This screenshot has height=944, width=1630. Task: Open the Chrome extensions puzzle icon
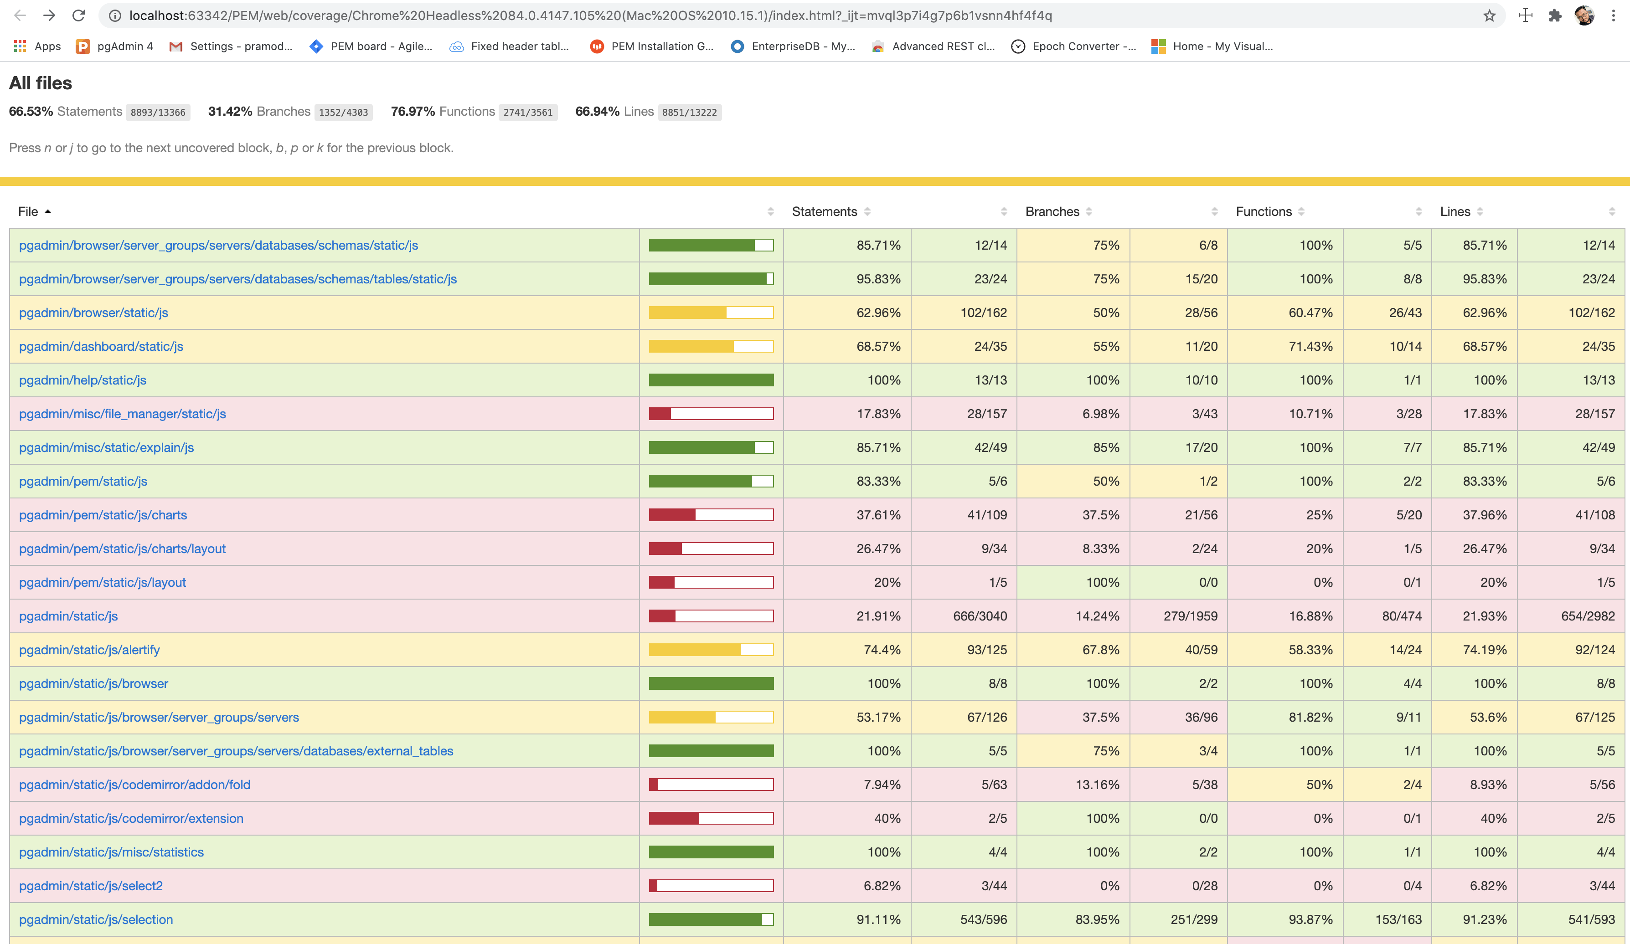(1556, 15)
